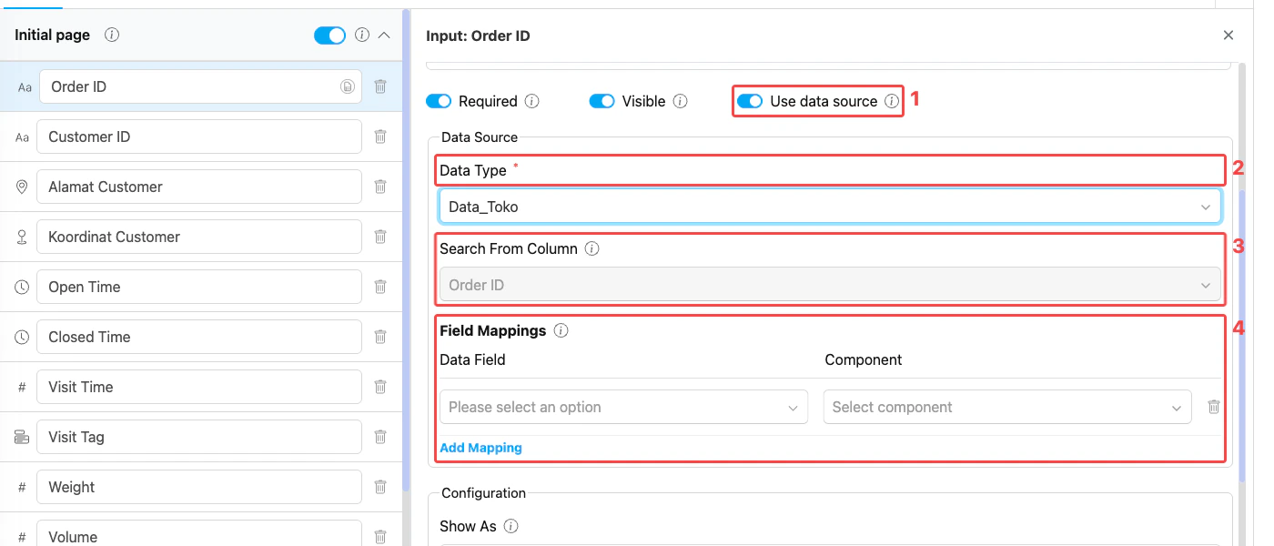Open info icon beside Initial page toggle
This screenshot has height=546, width=1274.
(361, 35)
